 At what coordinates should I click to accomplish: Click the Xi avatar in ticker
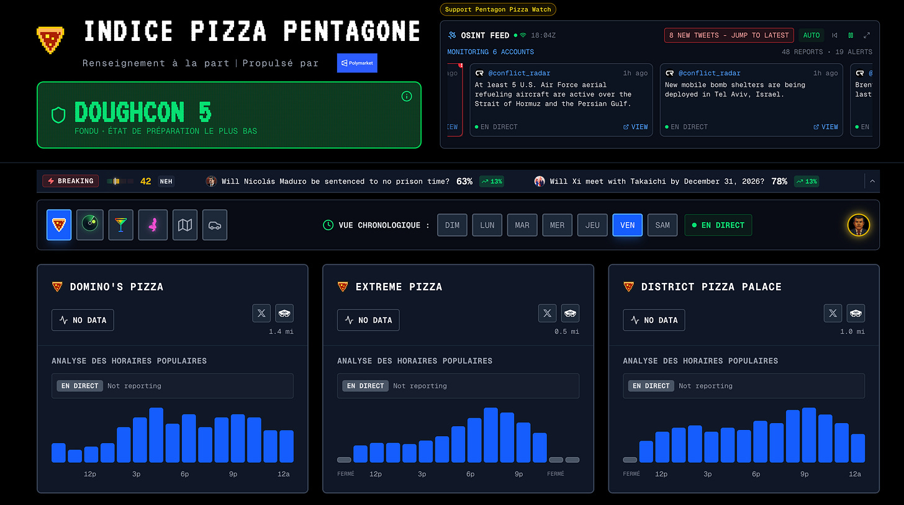pos(540,181)
